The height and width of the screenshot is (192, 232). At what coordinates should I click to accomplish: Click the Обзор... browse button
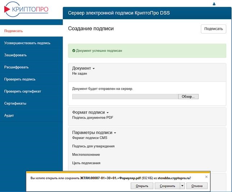tap(188, 96)
